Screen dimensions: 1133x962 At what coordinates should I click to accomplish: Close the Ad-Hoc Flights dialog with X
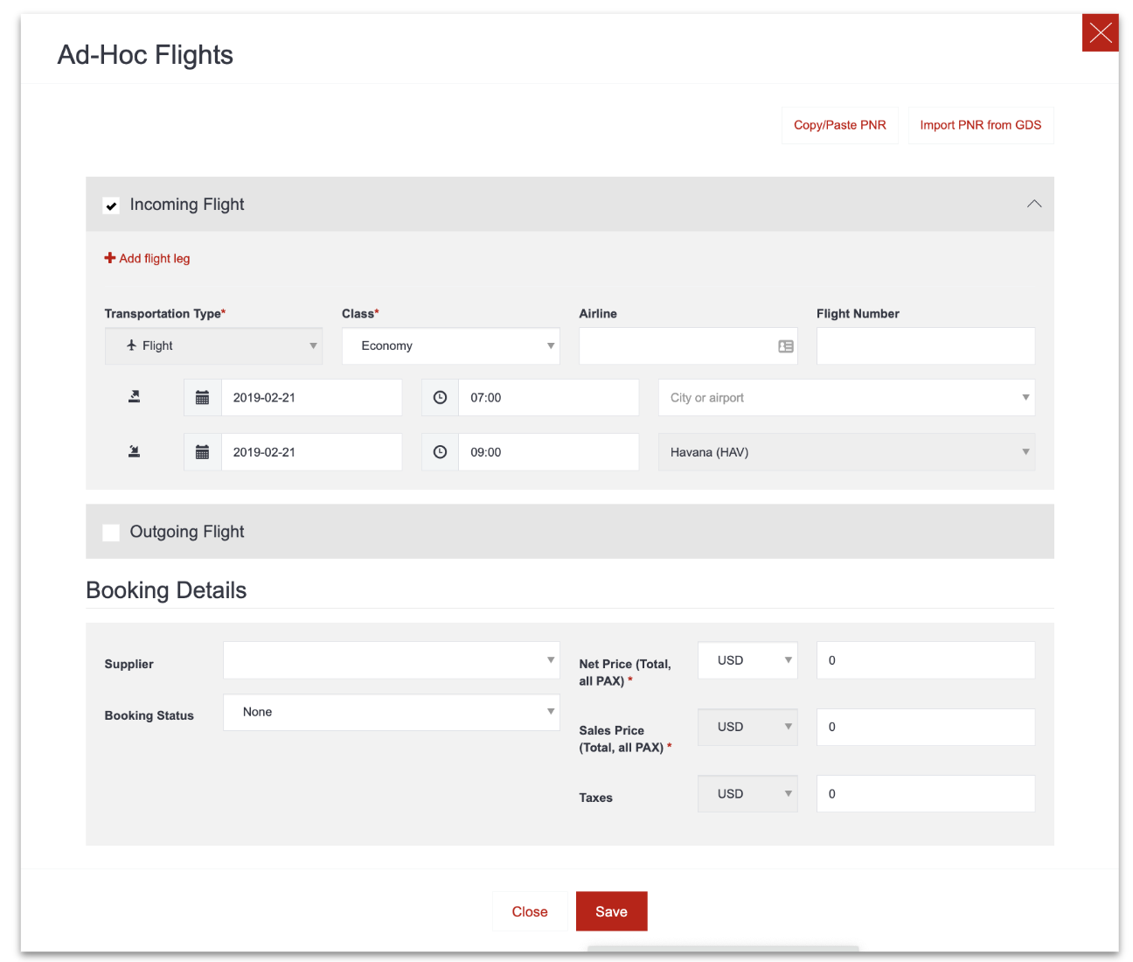pos(1100,33)
